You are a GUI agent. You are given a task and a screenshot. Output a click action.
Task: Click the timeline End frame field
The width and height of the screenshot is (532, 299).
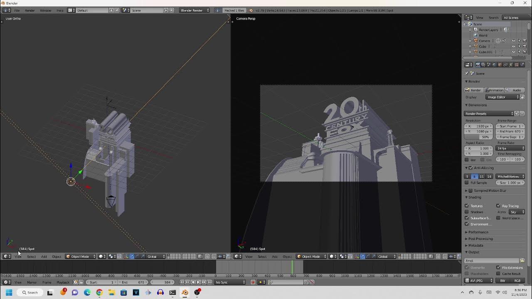133,282
